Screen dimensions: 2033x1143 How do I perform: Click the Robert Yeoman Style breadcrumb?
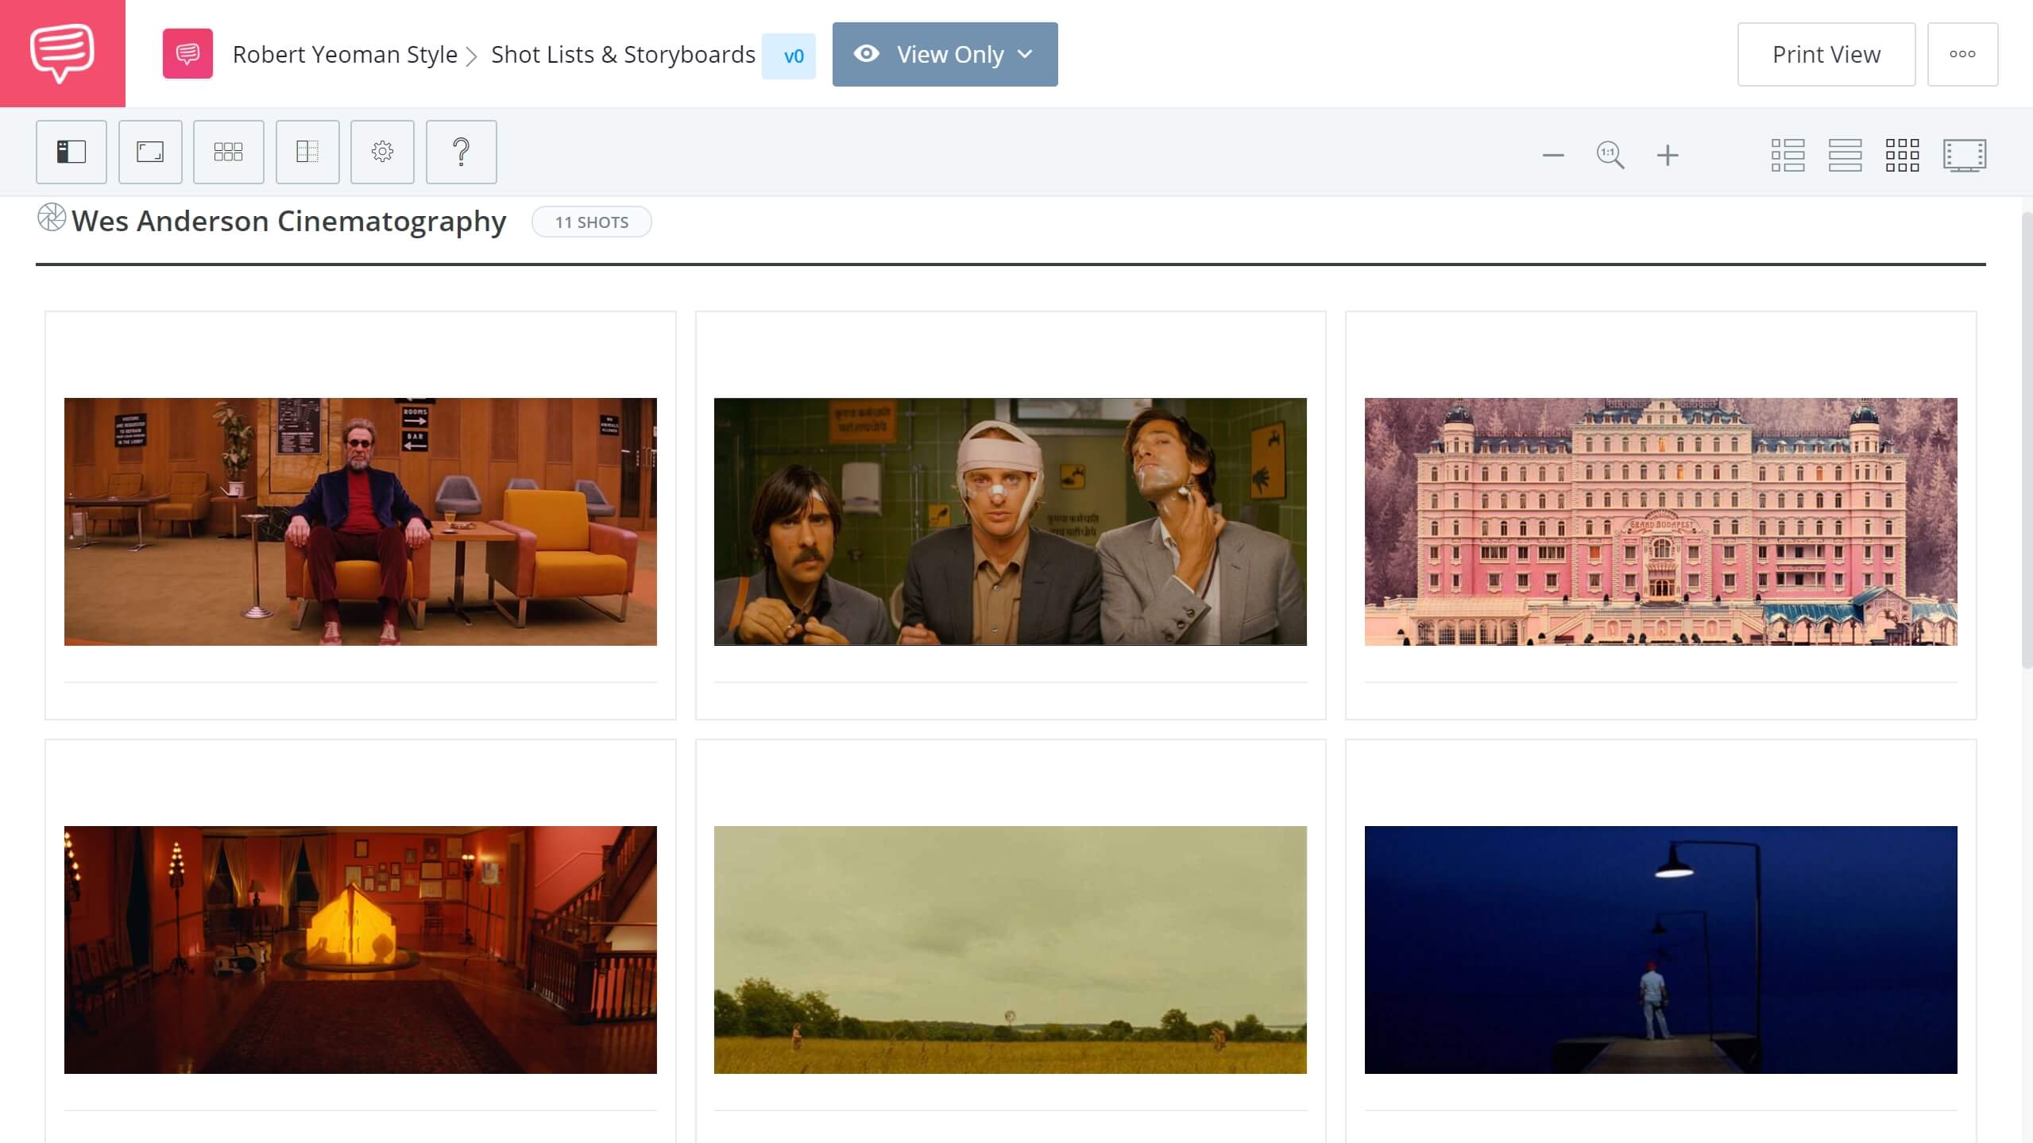(345, 54)
